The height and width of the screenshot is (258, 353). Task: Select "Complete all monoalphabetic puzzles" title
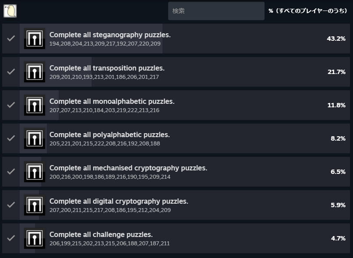pos(112,101)
